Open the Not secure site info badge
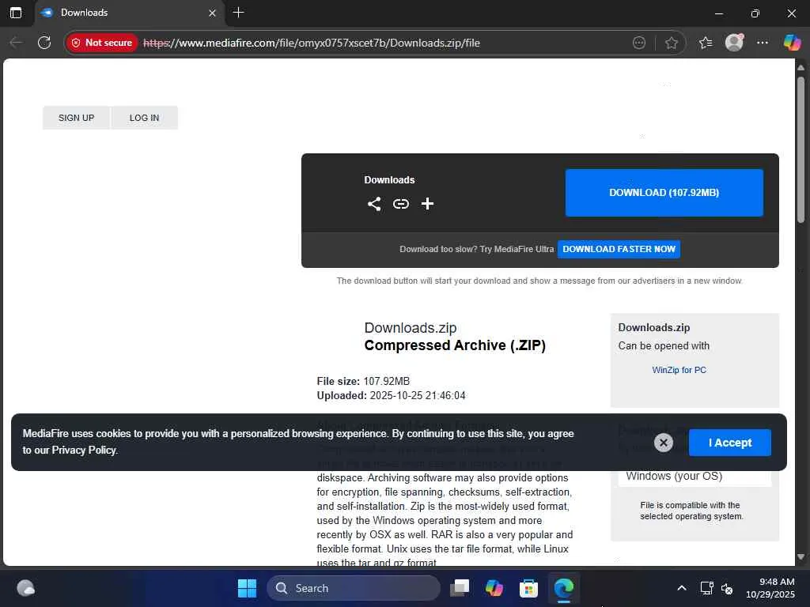This screenshot has width=810, height=607. pos(102,43)
